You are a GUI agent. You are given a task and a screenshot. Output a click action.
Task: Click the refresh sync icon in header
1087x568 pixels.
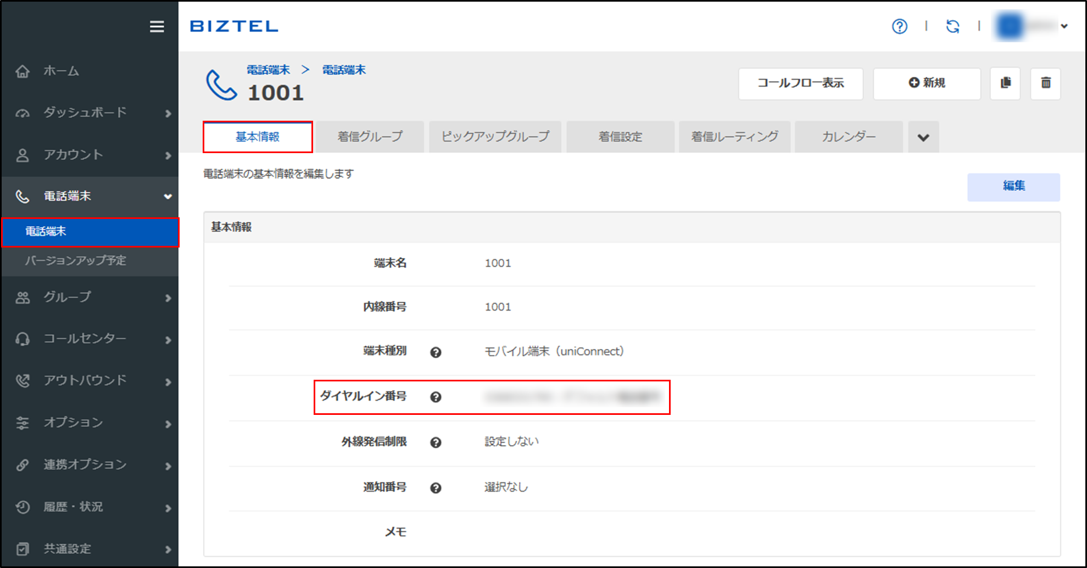[x=952, y=26]
